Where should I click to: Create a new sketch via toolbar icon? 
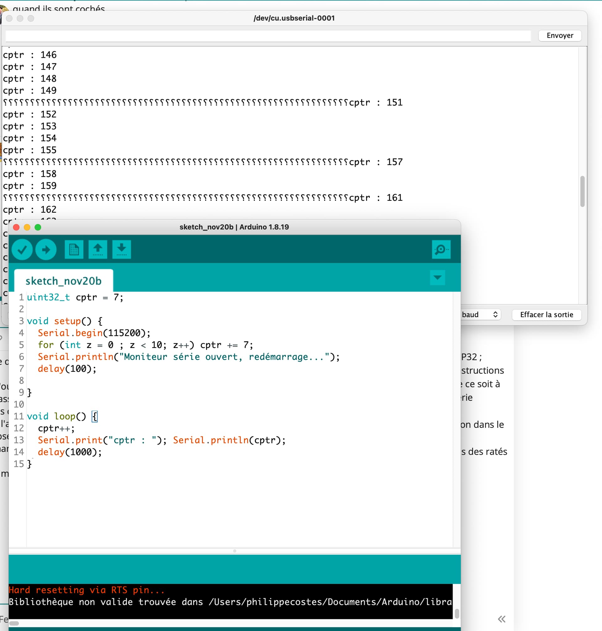74,249
